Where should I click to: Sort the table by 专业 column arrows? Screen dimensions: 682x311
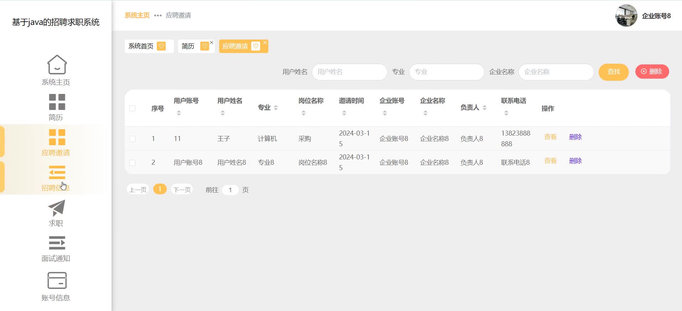(276, 108)
